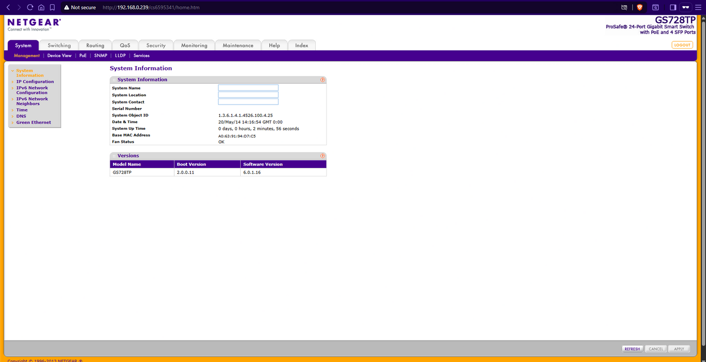Open help for the Versions panel

322,156
